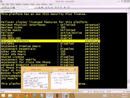Click the Total VPN Peers text
The height and width of the screenshot is (98, 130).
tap(13, 54)
